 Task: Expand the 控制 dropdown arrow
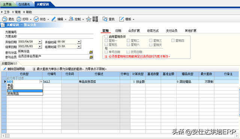83,20
